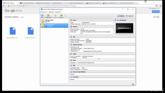Open the Arquivo menu
Screen dimensions: 165x93
pyautogui.click(x=44, y=12)
